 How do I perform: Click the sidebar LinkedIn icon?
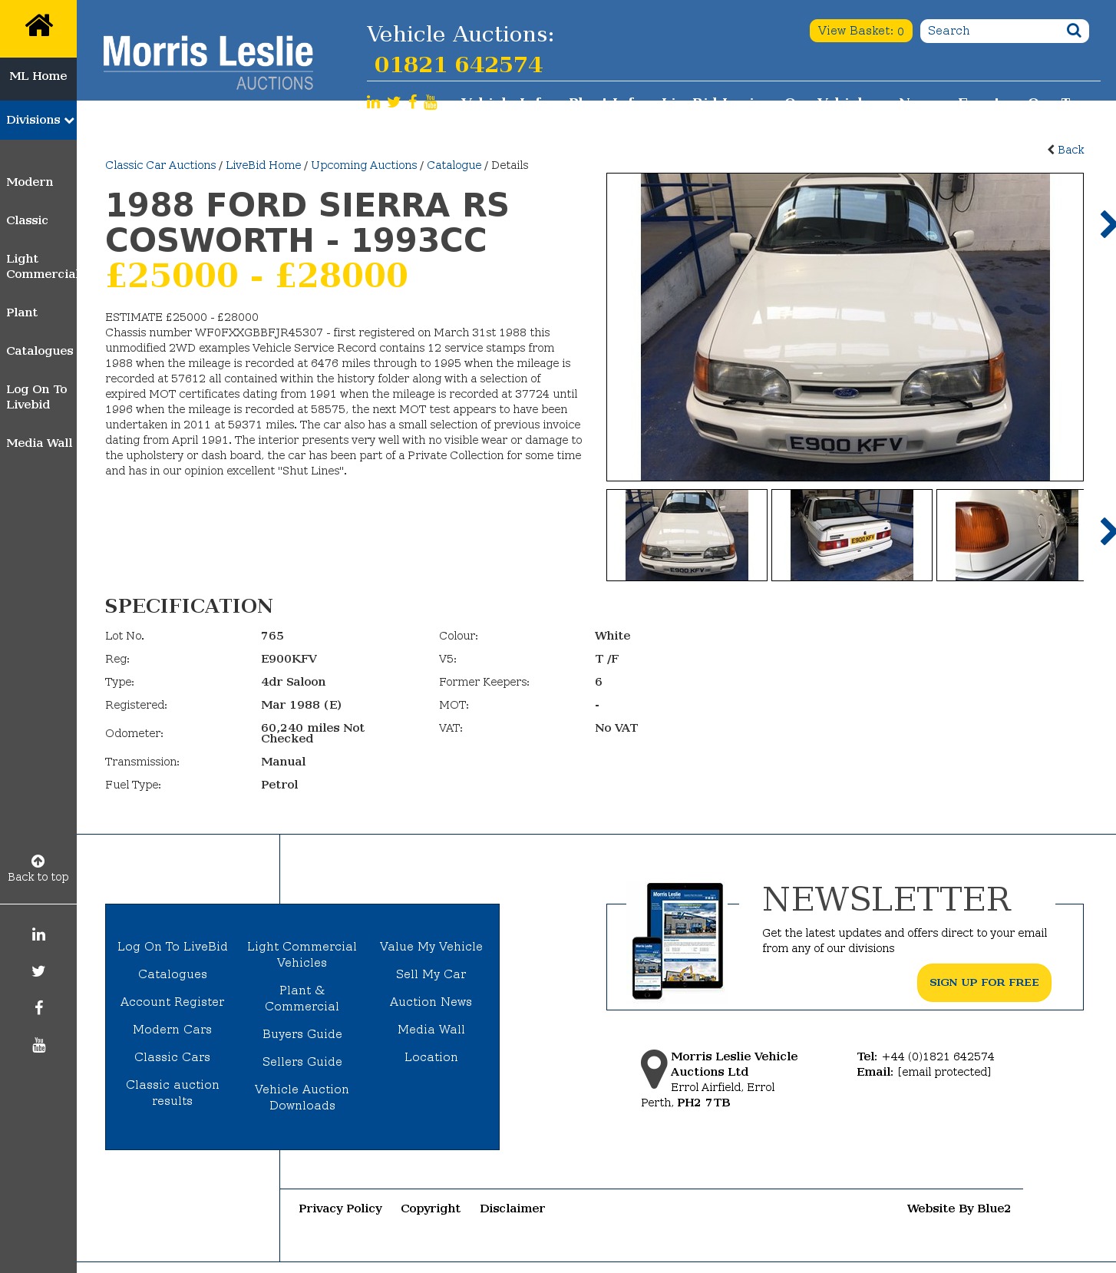(x=38, y=934)
